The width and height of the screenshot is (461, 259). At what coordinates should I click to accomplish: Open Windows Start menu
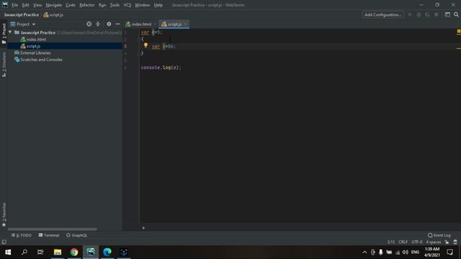click(8, 252)
